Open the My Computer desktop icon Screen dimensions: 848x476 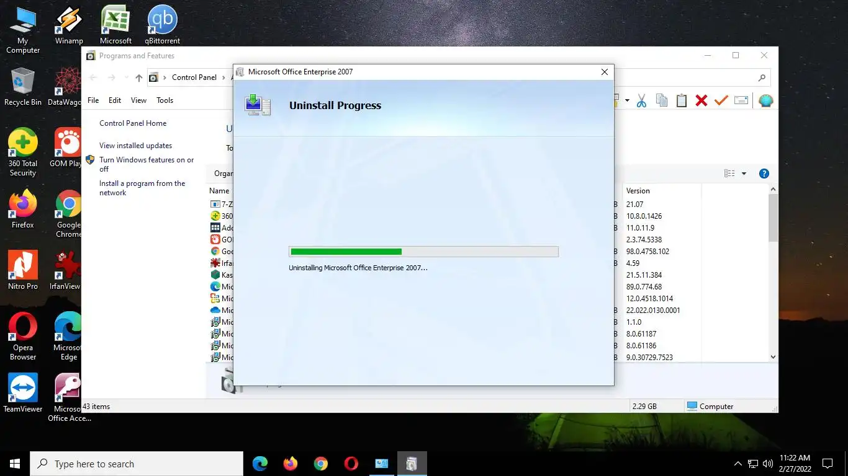point(23,30)
